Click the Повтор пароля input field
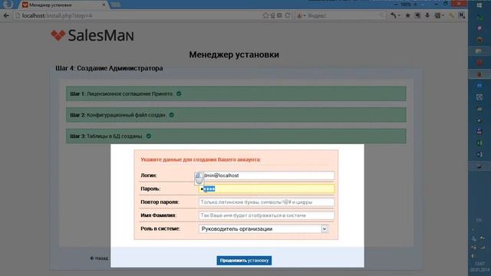The height and width of the screenshot is (276, 491). [266, 202]
